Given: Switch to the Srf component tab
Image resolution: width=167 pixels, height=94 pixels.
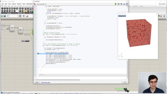Looking at the screenshot, I should [x=18, y=6].
